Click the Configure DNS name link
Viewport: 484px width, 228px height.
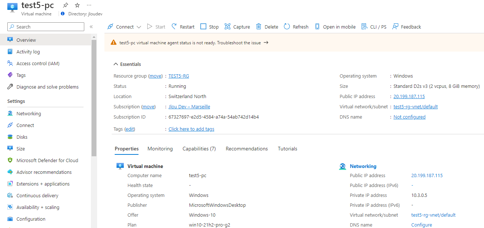coord(422,225)
